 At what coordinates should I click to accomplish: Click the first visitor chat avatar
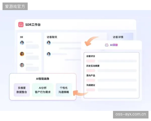[x=49, y=43]
